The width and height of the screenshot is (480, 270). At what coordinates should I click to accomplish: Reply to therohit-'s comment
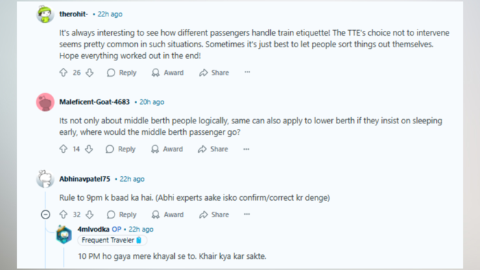coord(121,73)
